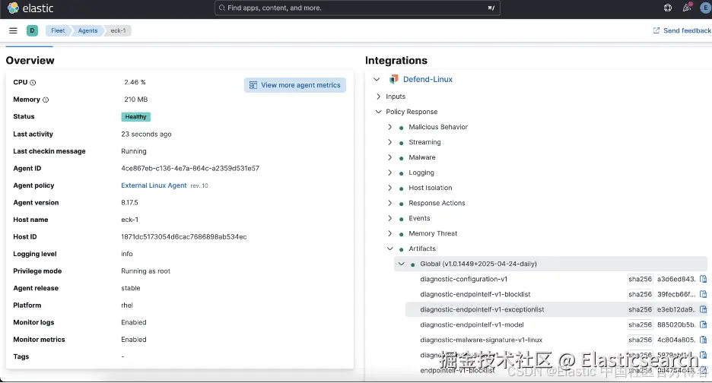The width and height of the screenshot is (712, 383).
Task: Copy sha256 of diagnostic-endpointelf-v1-exceptionlist
Action: [x=704, y=309]
